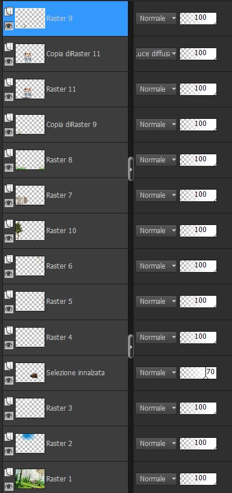Open the blend mode dropdown for Selezione innalzata
This screenshot has width=232, height=493.
(156, 372)
